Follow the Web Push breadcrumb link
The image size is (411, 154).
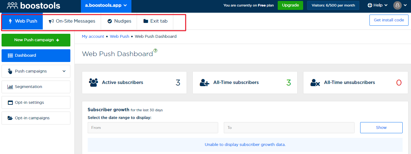pos(120,36)
